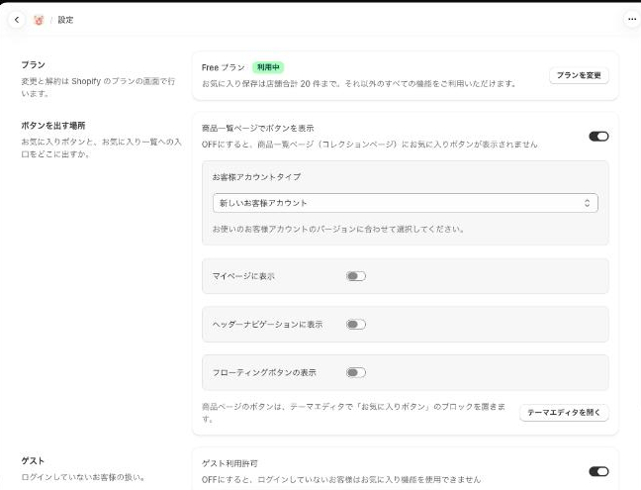Enable ヘッダーナビゲーションに表示 toggle
The image size is (641, 490).
coord(356,325)
